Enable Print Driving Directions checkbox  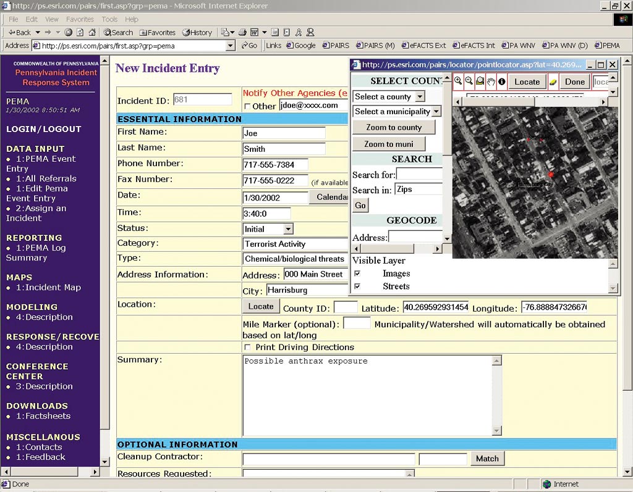click(248, 348)
